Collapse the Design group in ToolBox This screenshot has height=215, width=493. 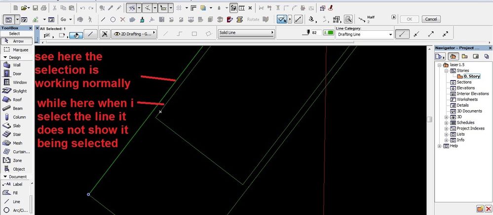(5, 58)
